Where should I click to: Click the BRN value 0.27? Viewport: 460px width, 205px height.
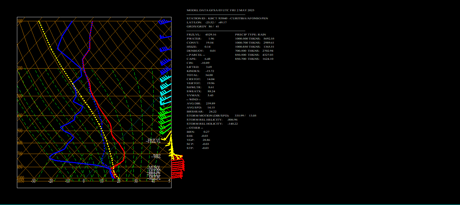pos(206,132)
